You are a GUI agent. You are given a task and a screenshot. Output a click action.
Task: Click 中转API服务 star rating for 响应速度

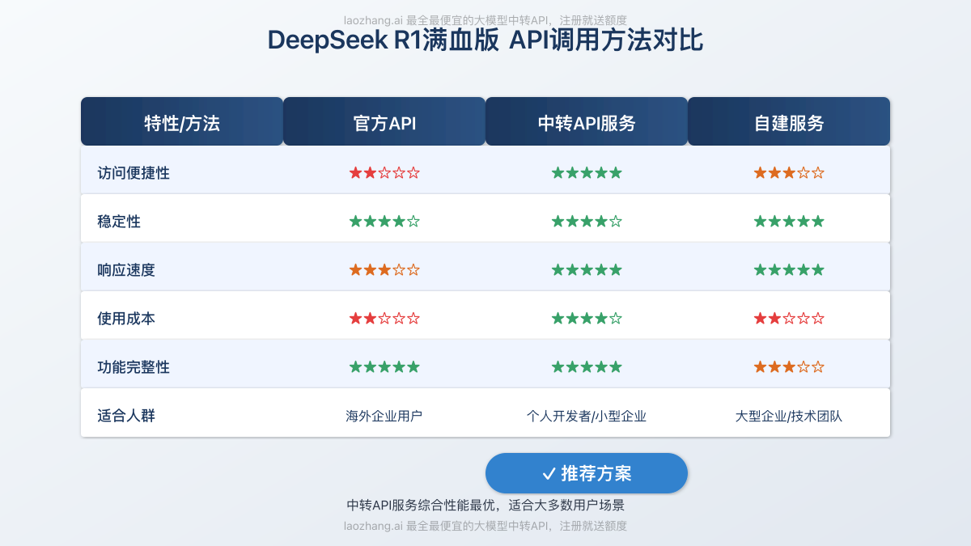point(587,269)
